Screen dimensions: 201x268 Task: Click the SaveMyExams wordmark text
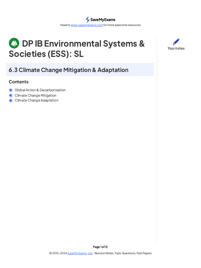(103, 20)
